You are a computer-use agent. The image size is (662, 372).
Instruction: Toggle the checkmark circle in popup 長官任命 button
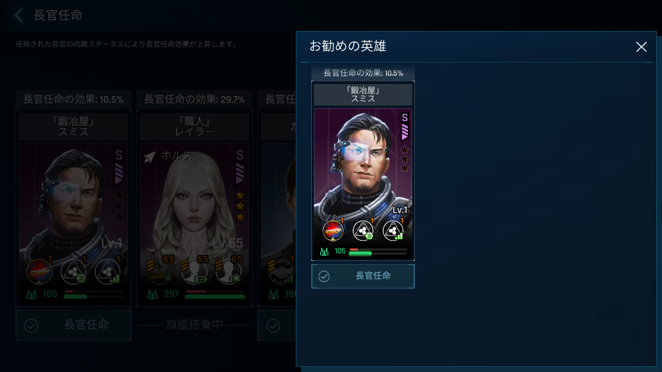324,276
